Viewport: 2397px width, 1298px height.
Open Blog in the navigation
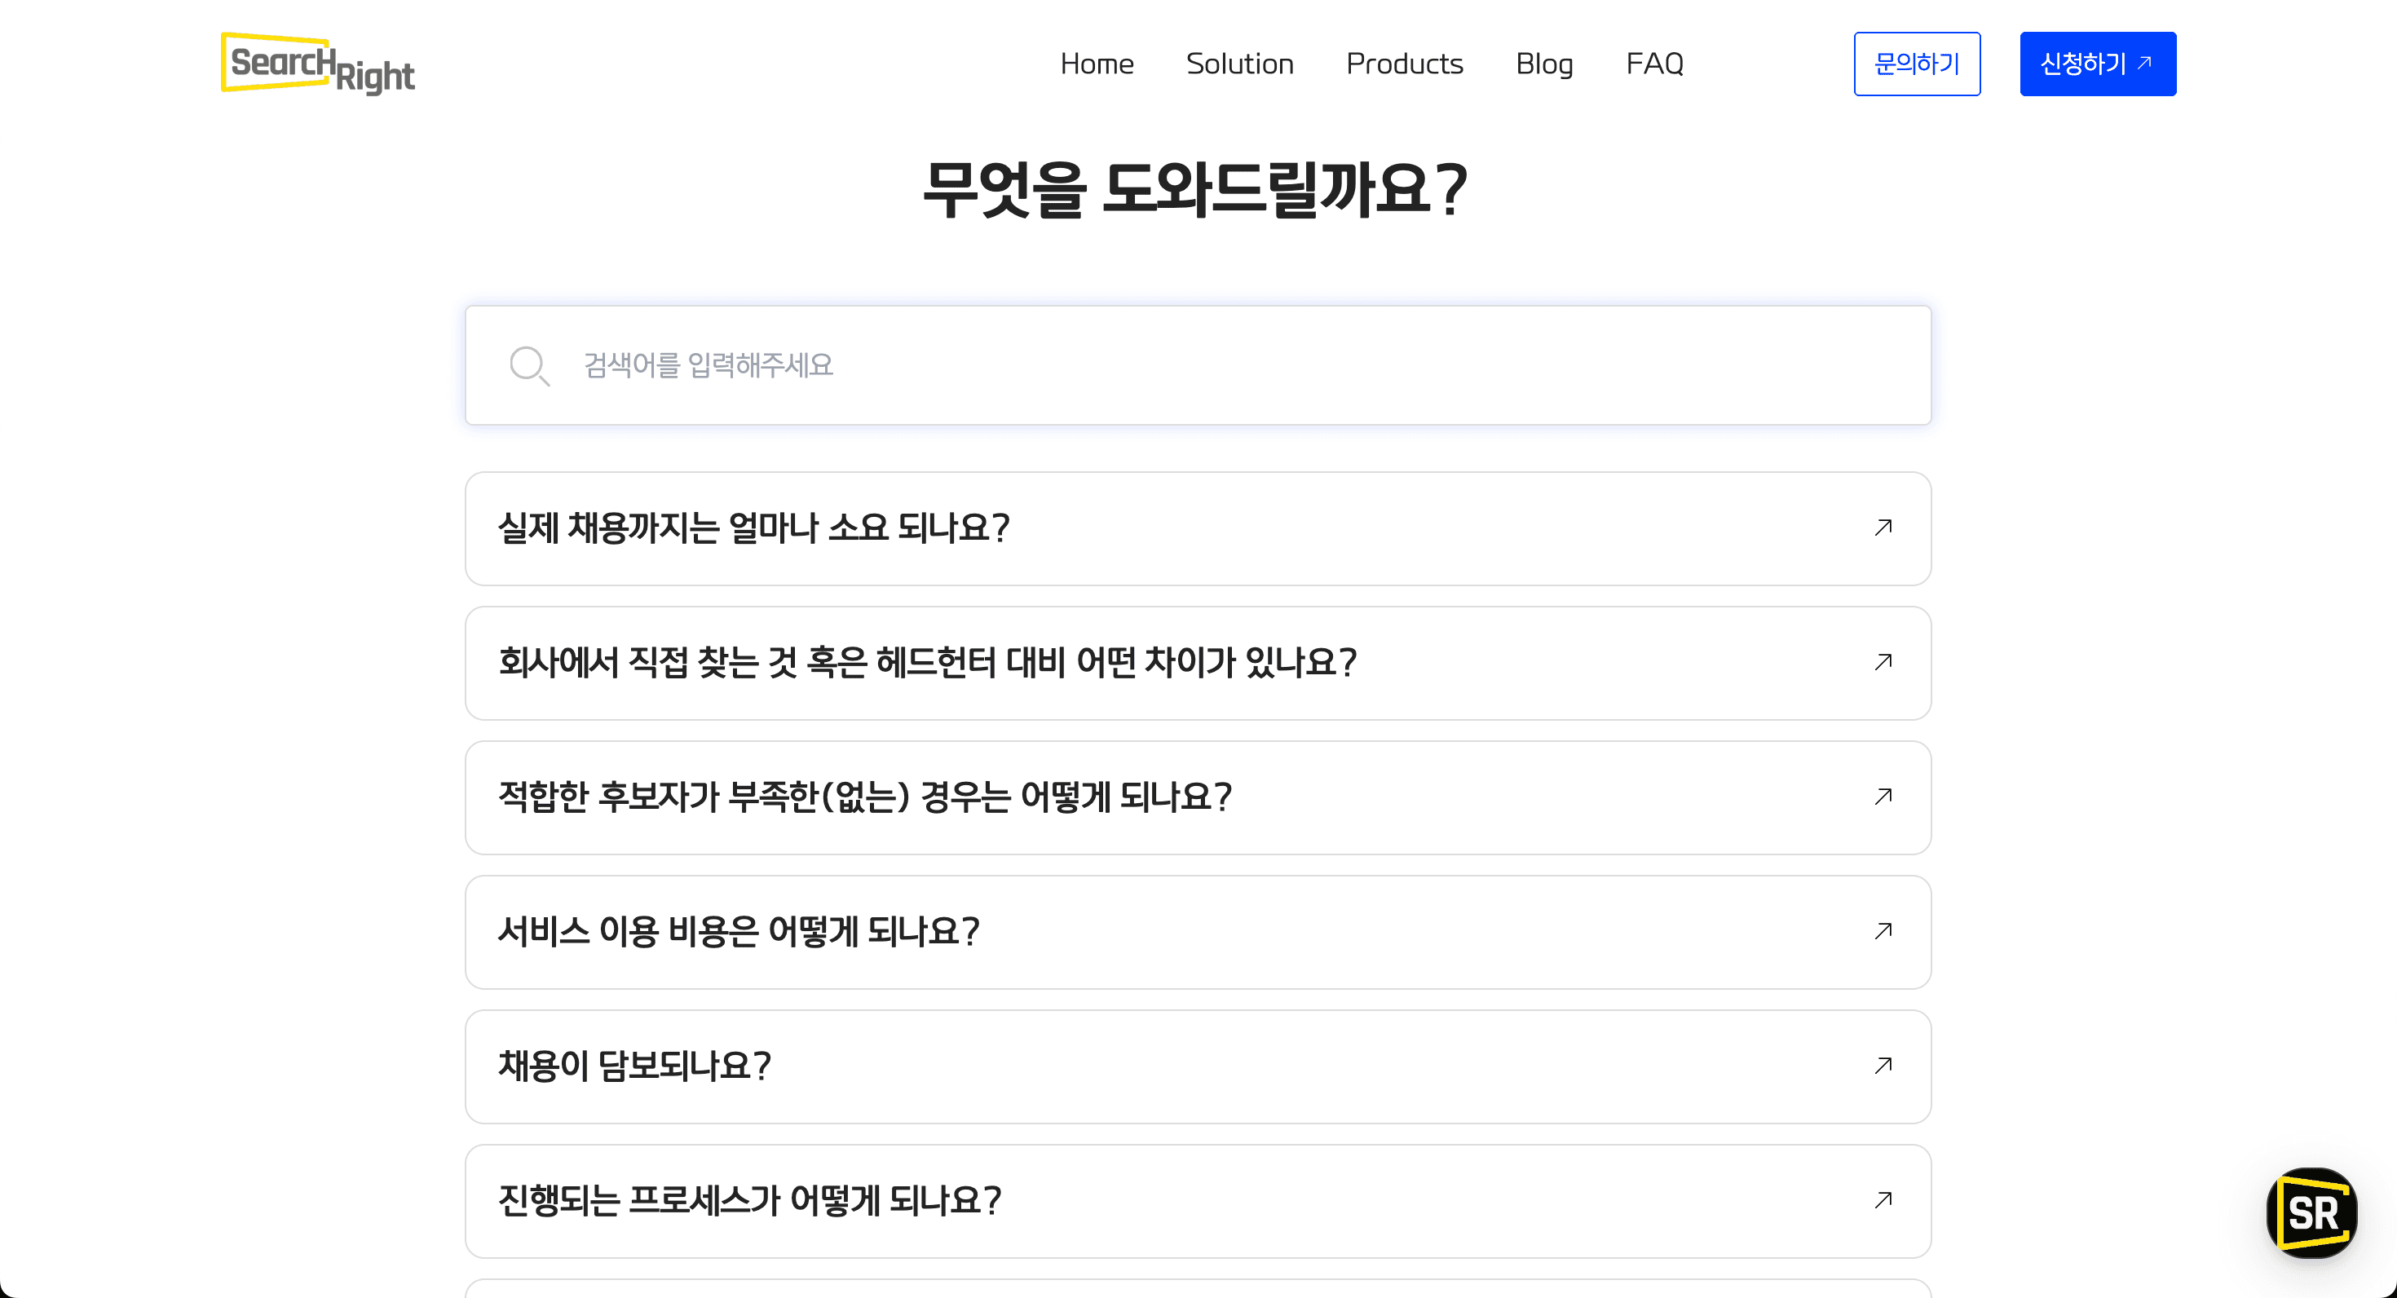(x=1543, y=64)
